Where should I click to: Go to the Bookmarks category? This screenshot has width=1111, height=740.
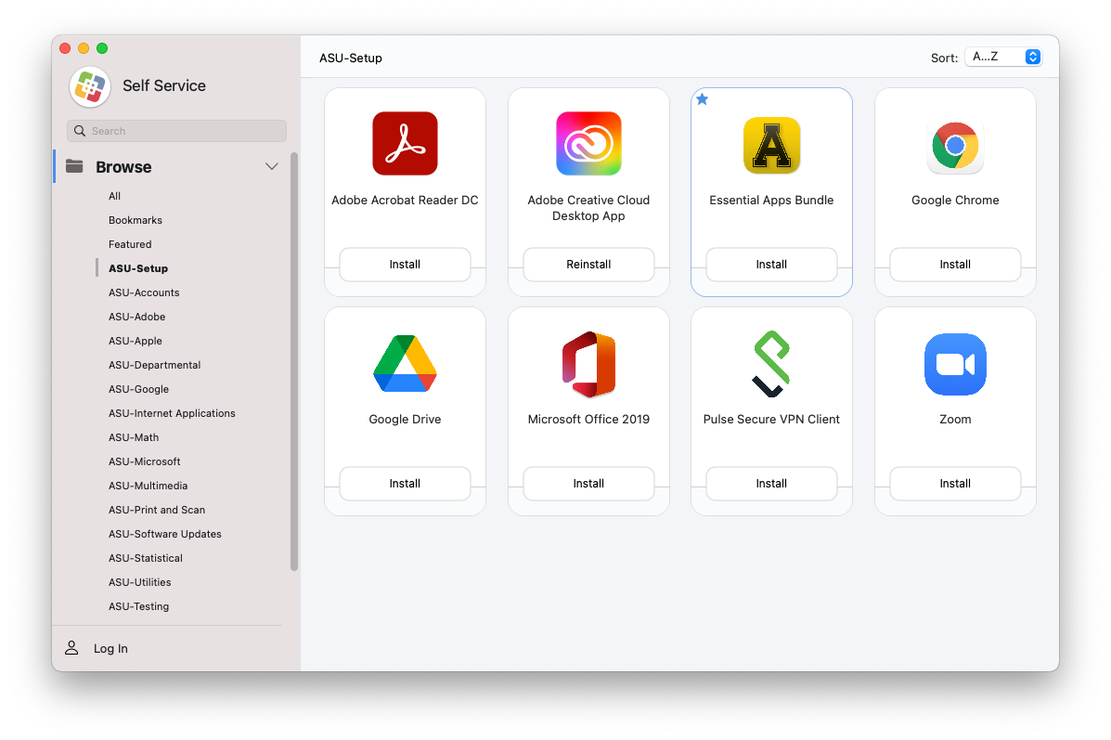click(x=136, y=220)
